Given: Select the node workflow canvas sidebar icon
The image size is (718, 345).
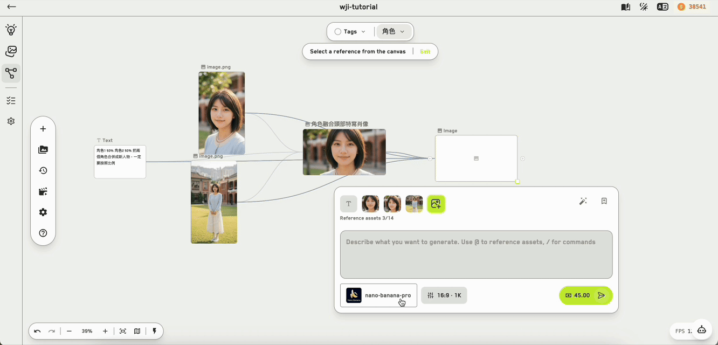Looking at the screenshot, I should click(x=11, y=73).
